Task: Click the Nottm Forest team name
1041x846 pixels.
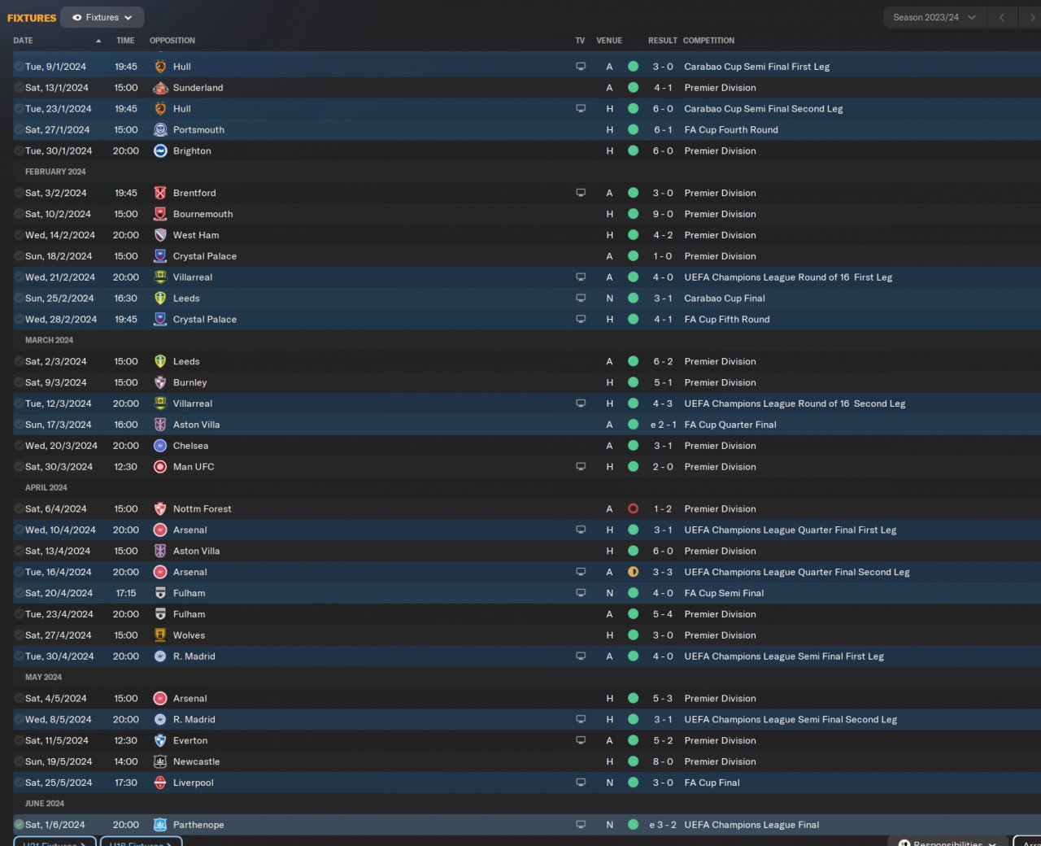Action: pyautogui.click(x=202, y=509)
